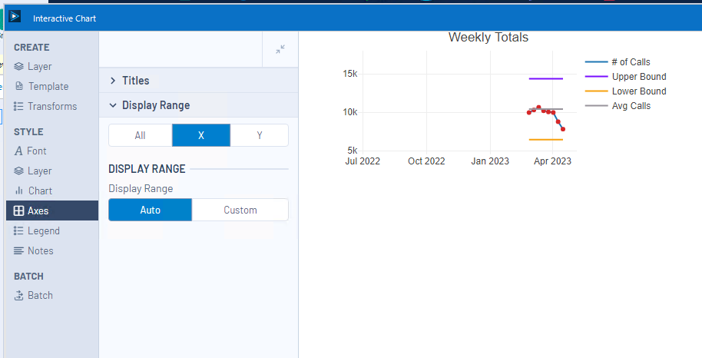Expand the Titles section chevron
The image size is (702, 358).
click(x=113, y=80)
